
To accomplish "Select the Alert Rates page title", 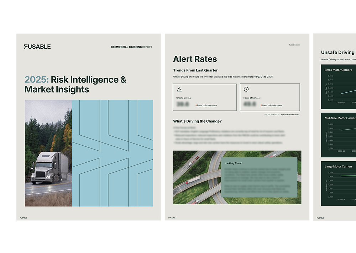I will point(195,59).
